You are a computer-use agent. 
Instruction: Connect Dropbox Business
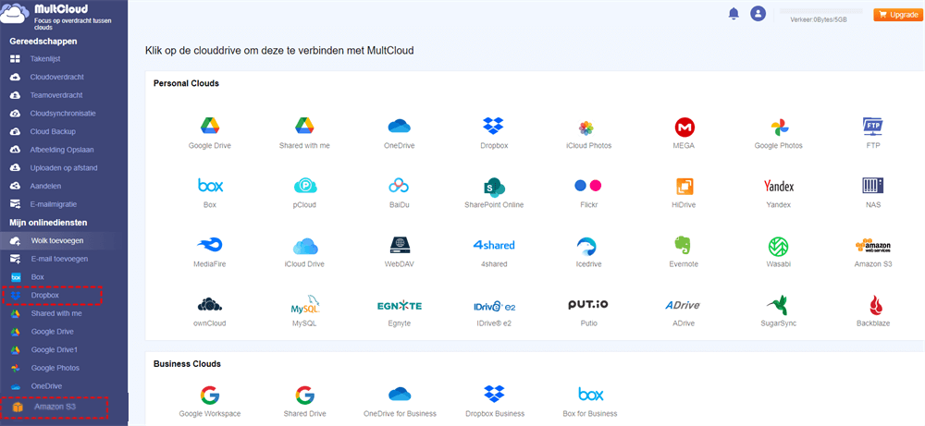pos(494,401)
